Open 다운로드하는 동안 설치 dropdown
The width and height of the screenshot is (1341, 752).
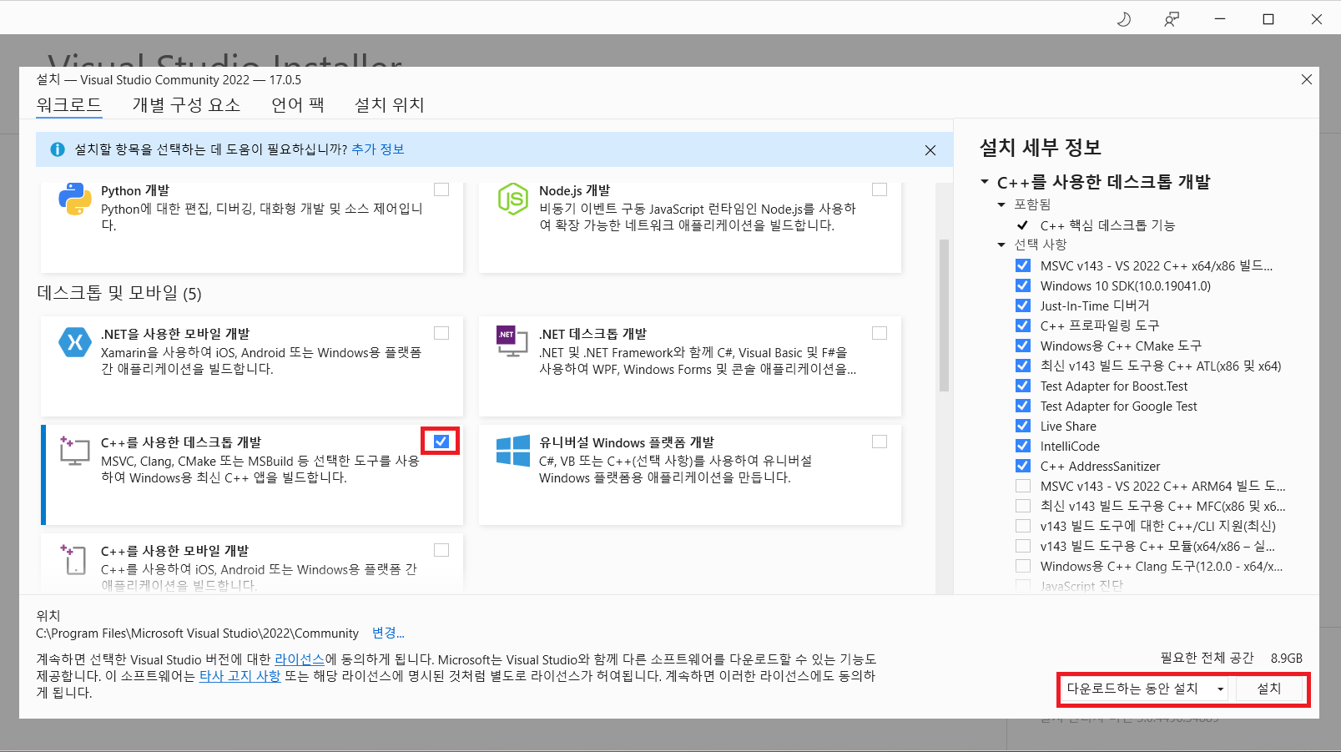pos(1146,689)
